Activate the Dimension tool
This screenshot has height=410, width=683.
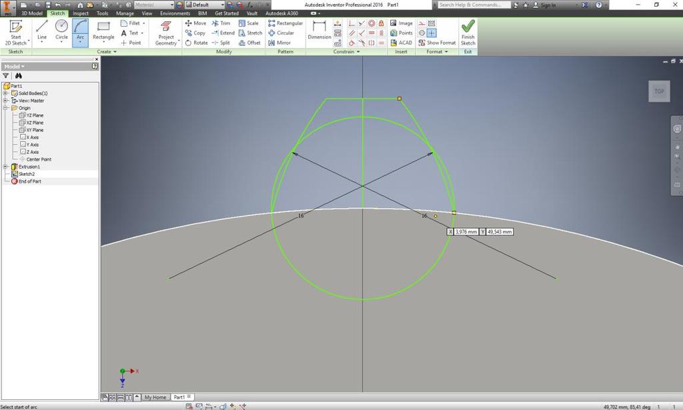click(x=319, y=29)
